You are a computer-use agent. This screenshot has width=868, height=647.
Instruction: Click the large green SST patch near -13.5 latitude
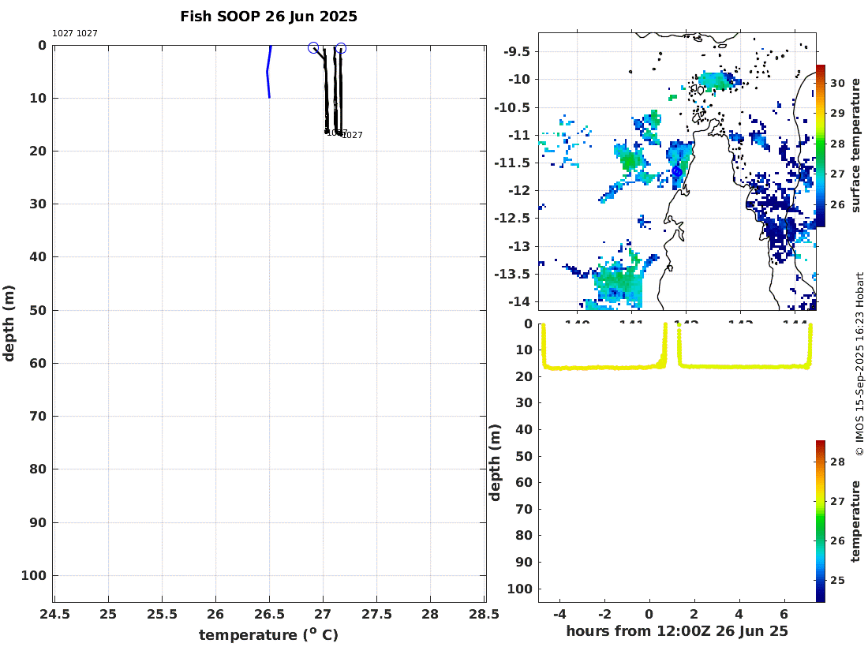(619, 282)
